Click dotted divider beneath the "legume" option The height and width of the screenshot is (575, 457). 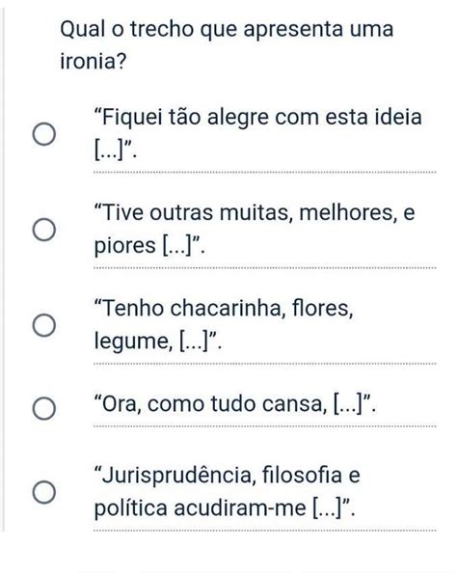(x=264, y=364)
